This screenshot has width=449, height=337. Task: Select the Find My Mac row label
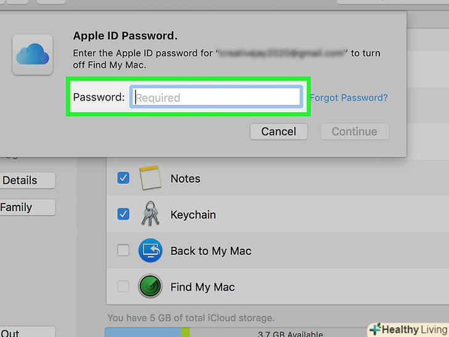click(x=202, y=287)
